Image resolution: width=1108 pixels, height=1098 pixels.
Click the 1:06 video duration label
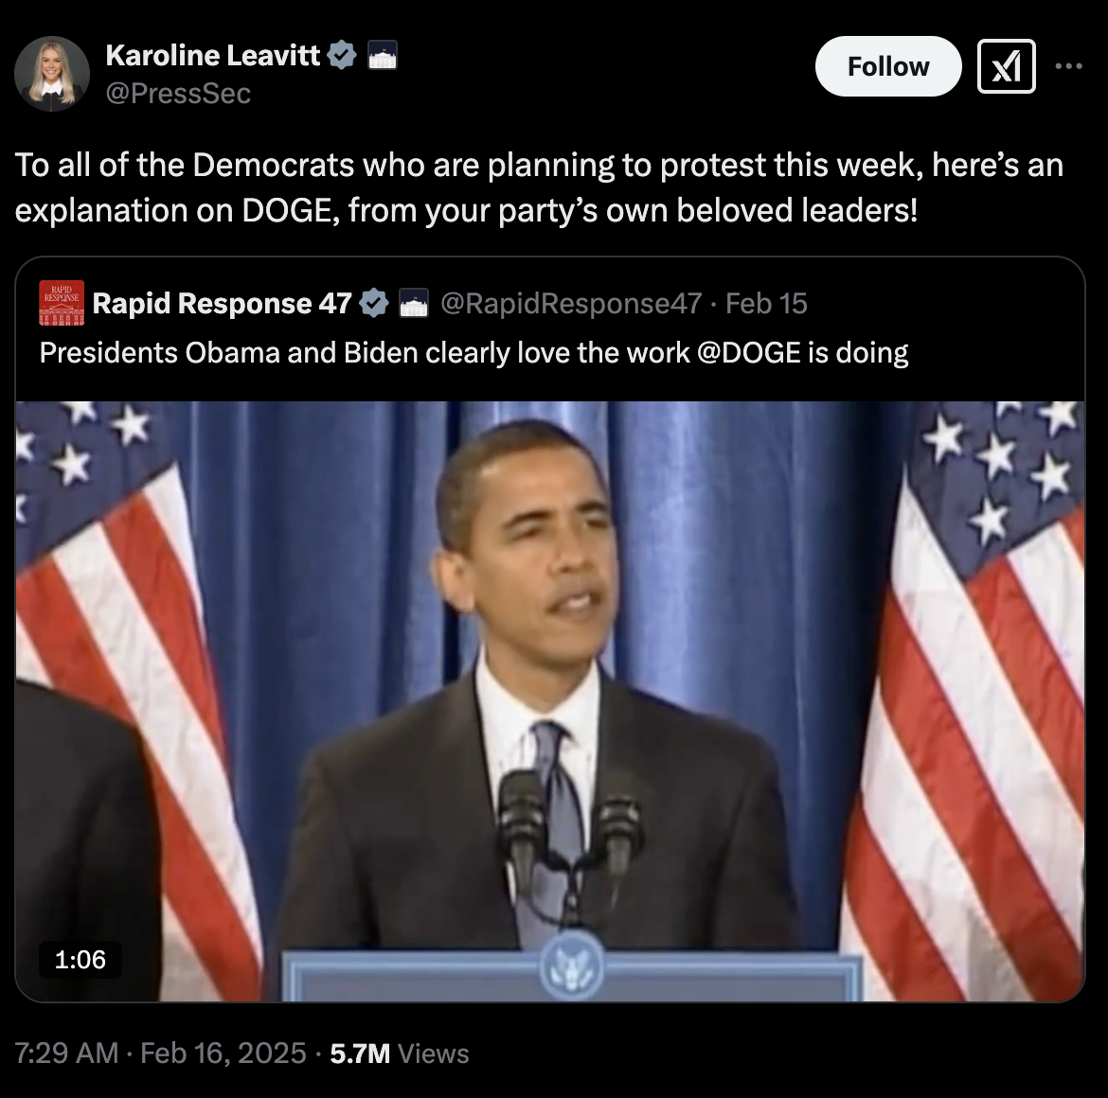tap(80, 960)
